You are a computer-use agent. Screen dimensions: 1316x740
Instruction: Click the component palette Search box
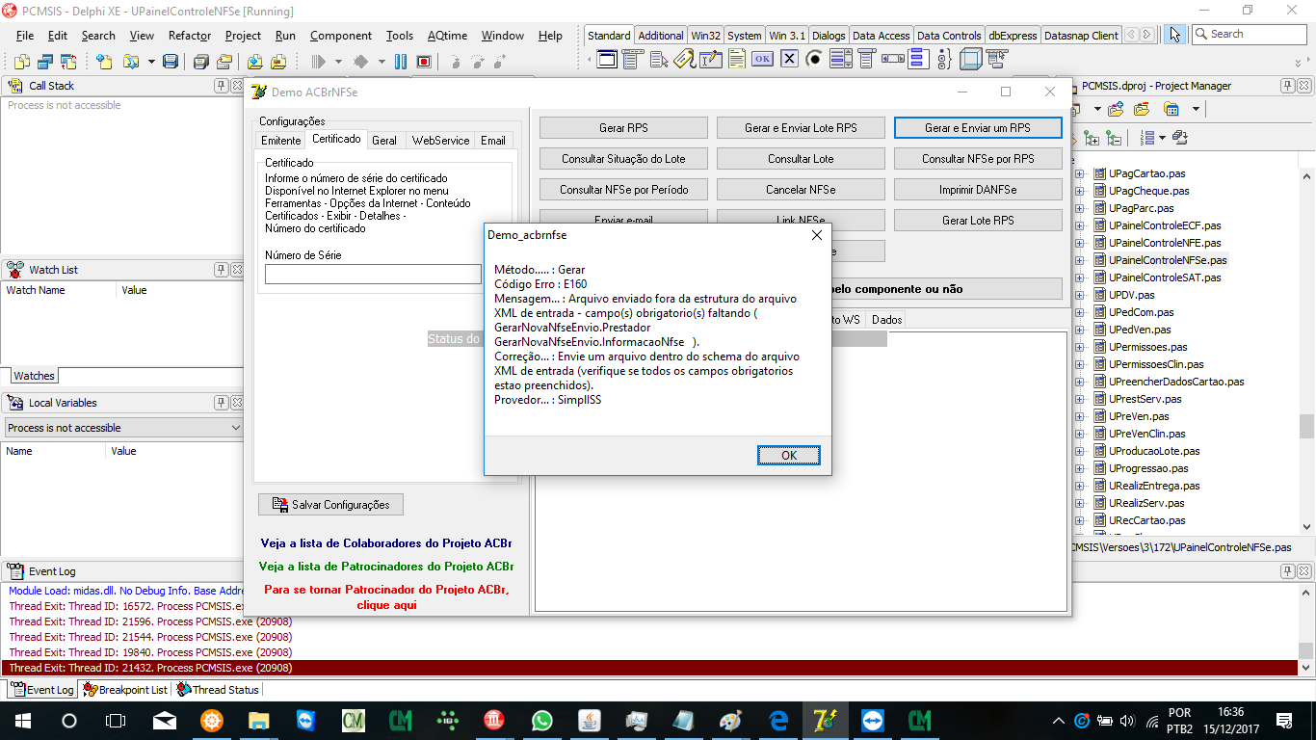click(x=1248, y=35)
